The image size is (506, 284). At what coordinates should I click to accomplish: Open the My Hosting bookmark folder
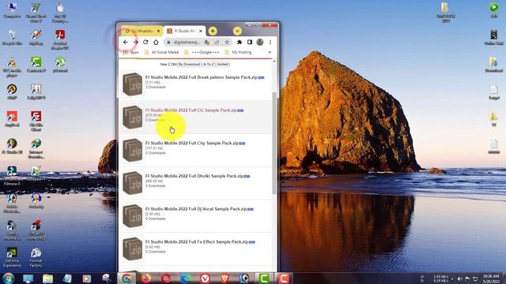click(238, 52)
